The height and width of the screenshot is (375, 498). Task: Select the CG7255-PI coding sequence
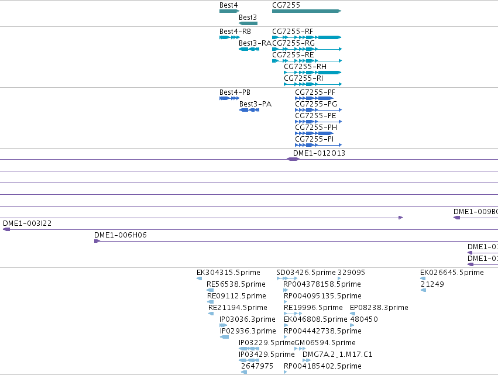click(318, 146)
